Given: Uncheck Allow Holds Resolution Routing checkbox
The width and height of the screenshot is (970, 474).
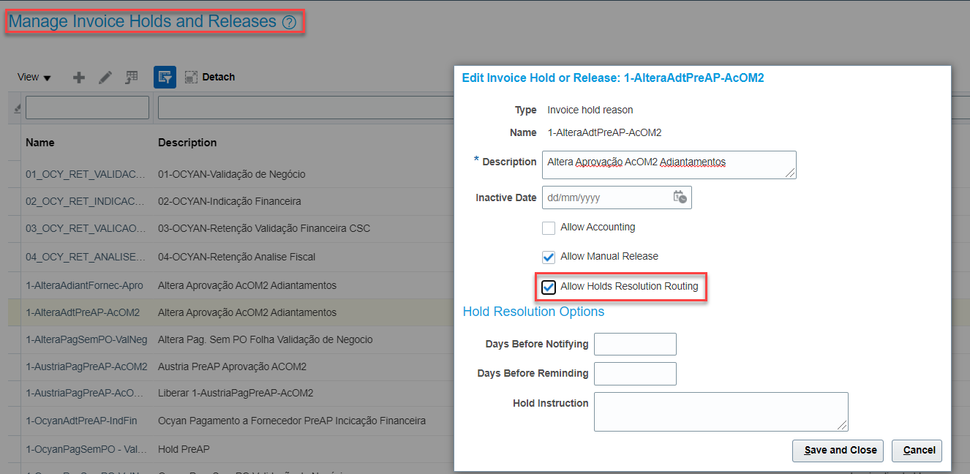Looking at the screenshot, I should pyautogui.click(x=549, y=287).
